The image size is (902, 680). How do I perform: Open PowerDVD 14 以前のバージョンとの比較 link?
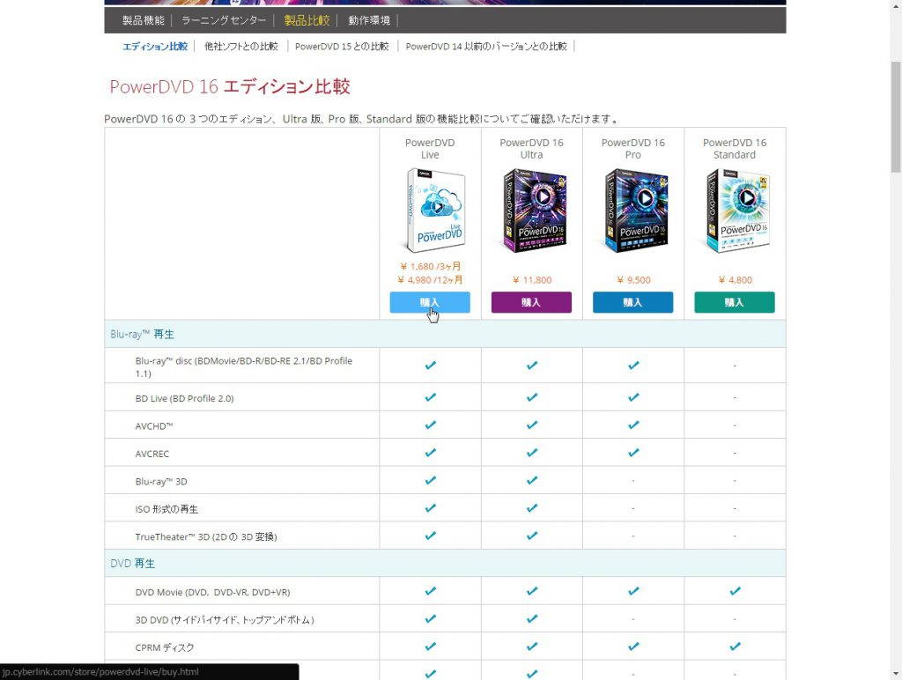click(x=486, y=46)
